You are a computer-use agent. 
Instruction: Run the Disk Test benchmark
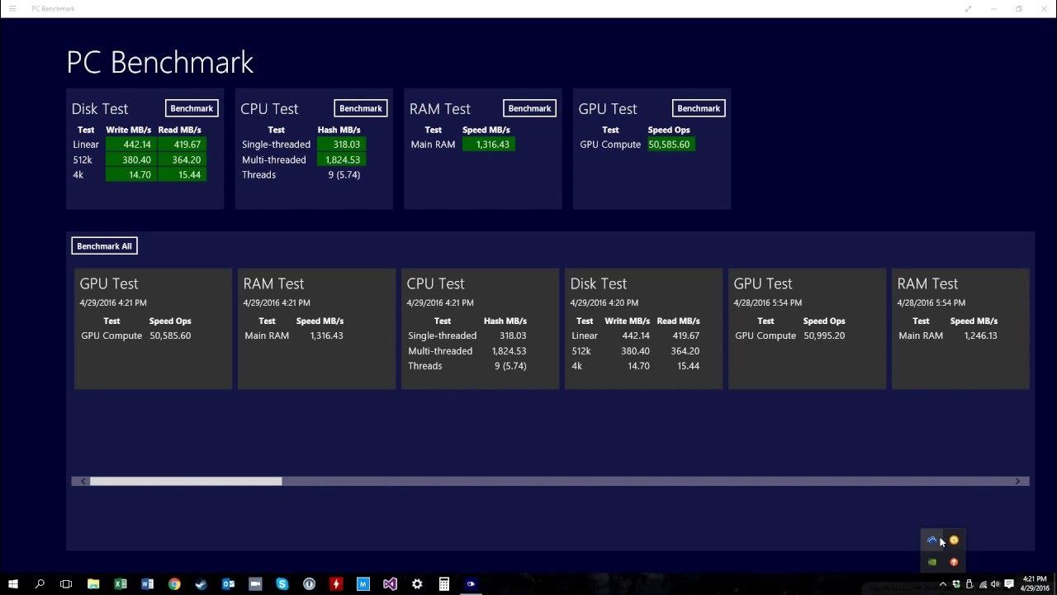point(192,108)
